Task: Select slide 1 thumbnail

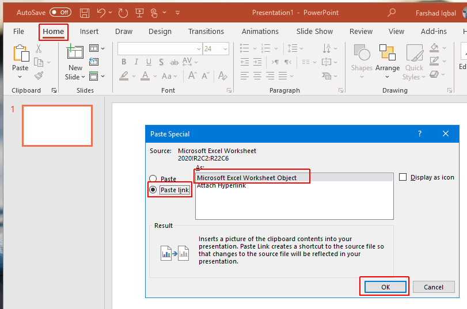Action: pyautogui.click(x=57, y=125)
